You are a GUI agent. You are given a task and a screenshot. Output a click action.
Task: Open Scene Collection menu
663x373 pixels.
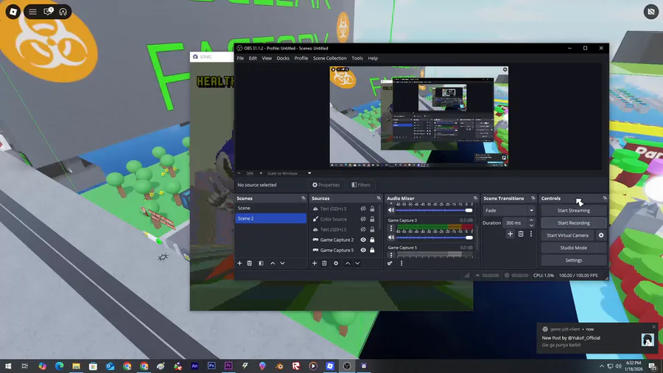[x=329, y=58]
